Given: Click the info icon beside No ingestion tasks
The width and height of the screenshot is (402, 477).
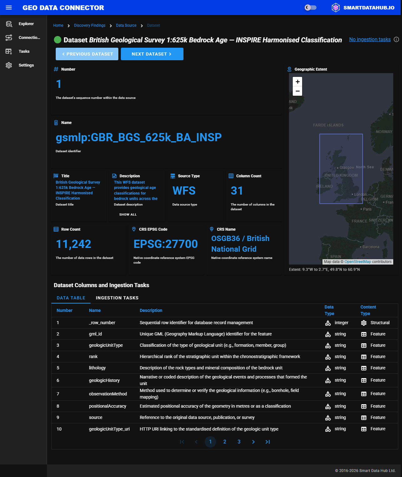Looking at the screenshot, I should click(x=396, y=40).
